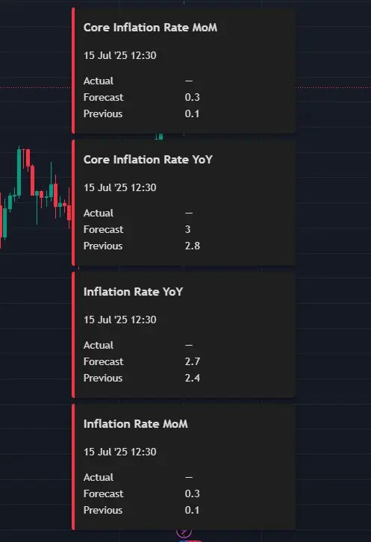Click Inflation Rate YoY forecast value 2.7

click(x=193, y=361)
